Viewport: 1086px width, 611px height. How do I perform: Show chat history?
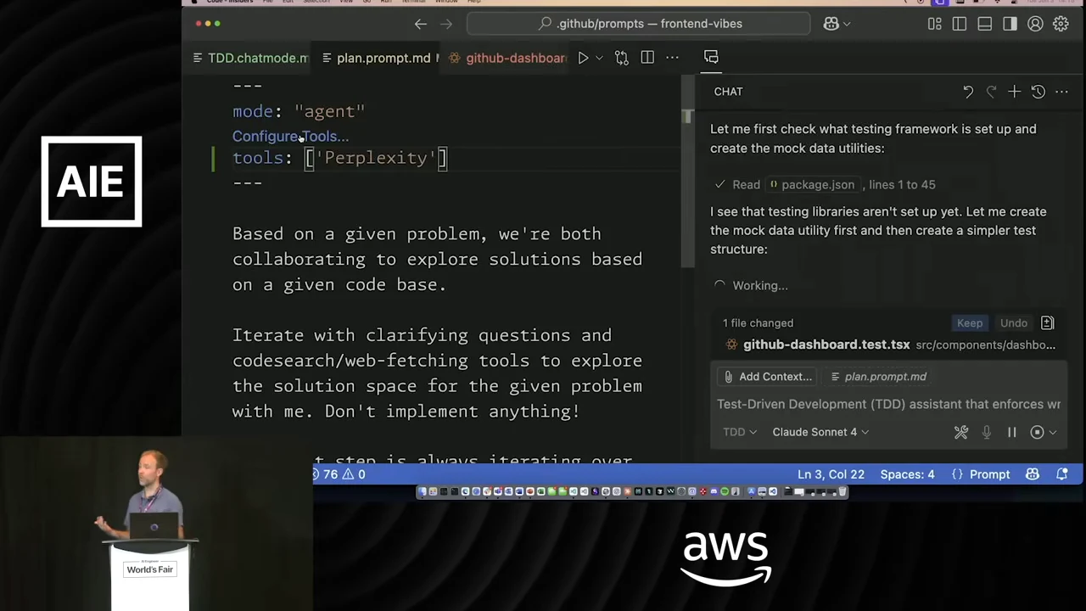coord(1038,92)
